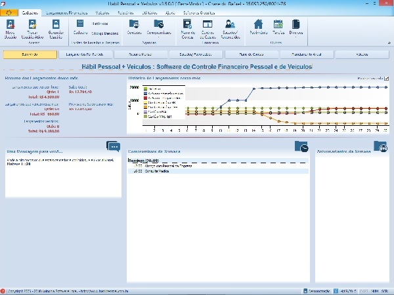
Task: Expand the Diversos dropdown arrow
Action: tap(295, 37)
